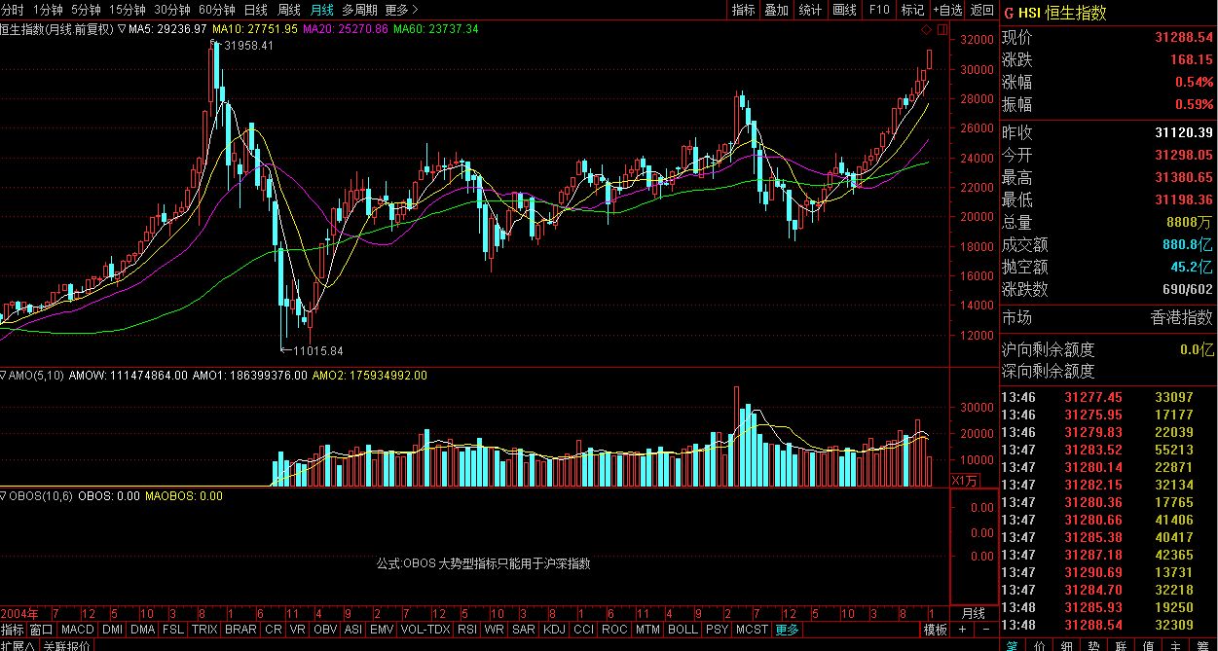1218x651 pixels.
Task: Apply the TRIX indicator
Action: coord(204,630)
